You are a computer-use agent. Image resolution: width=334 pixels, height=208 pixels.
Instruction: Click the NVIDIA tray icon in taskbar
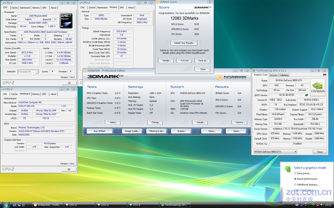click(313, 205)
